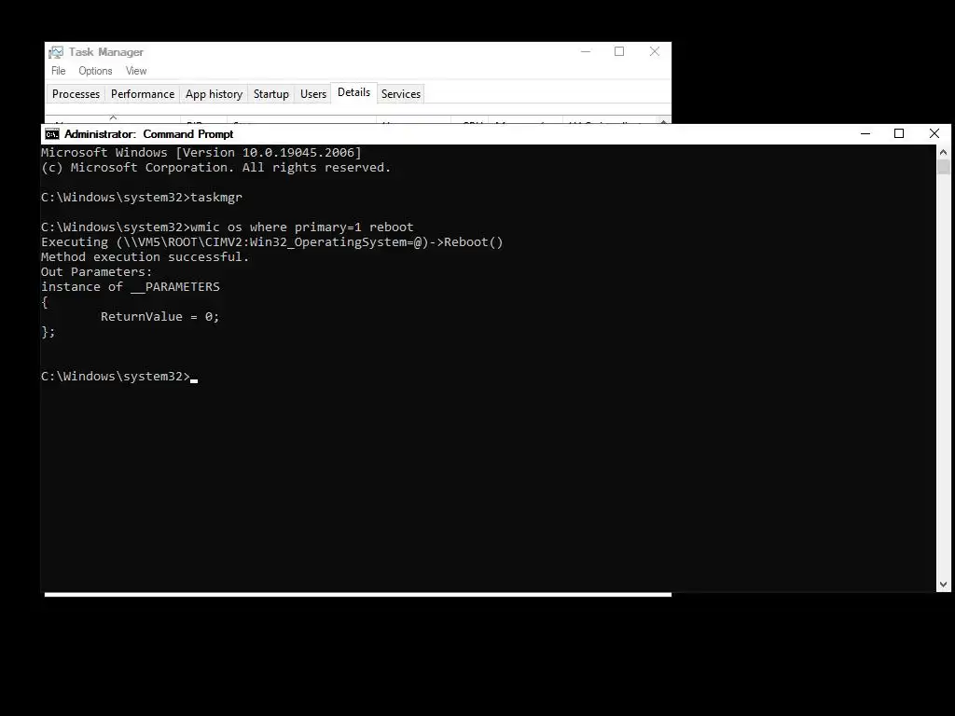This screenshot has height=716, width=955.
Task: Switch to the Performance tab
Action: [143, 94]
